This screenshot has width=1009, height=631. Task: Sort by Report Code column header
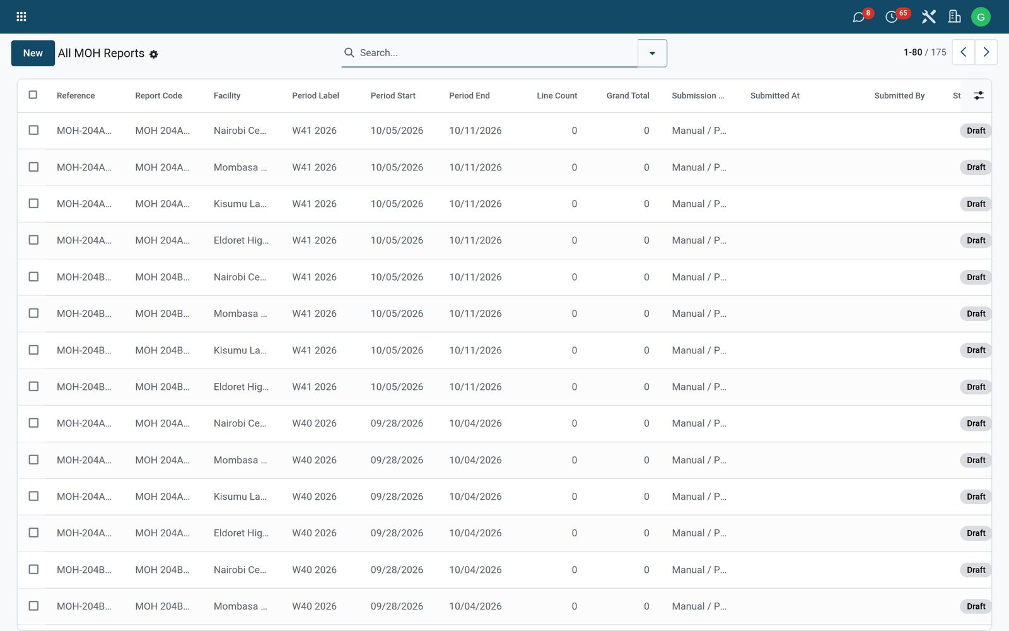pyautogui.click(x=158, y=96)
